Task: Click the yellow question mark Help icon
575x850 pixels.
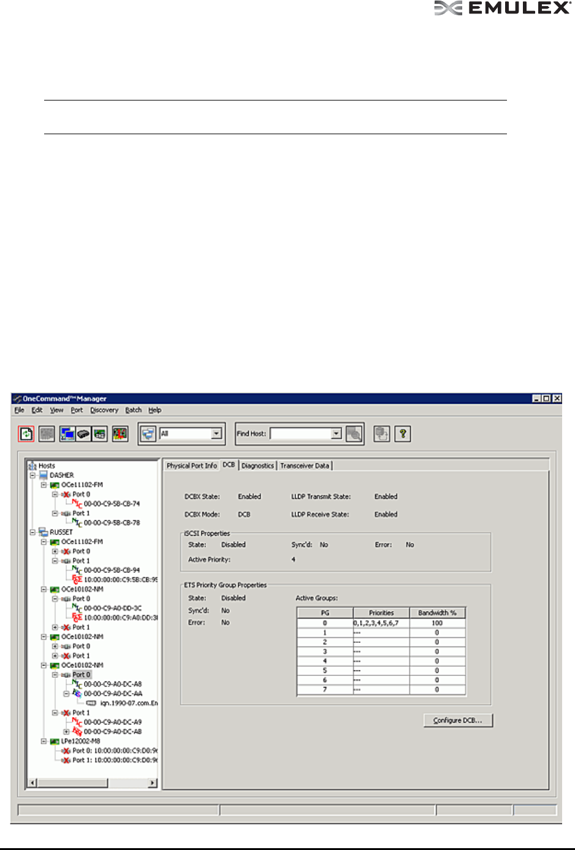Action: 403,434
